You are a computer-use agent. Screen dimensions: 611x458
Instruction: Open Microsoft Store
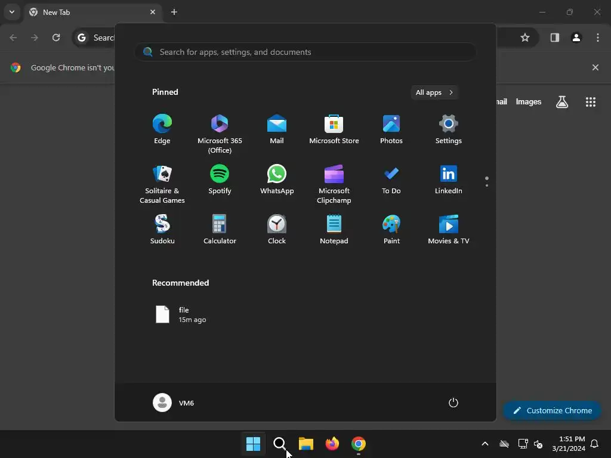334,129
